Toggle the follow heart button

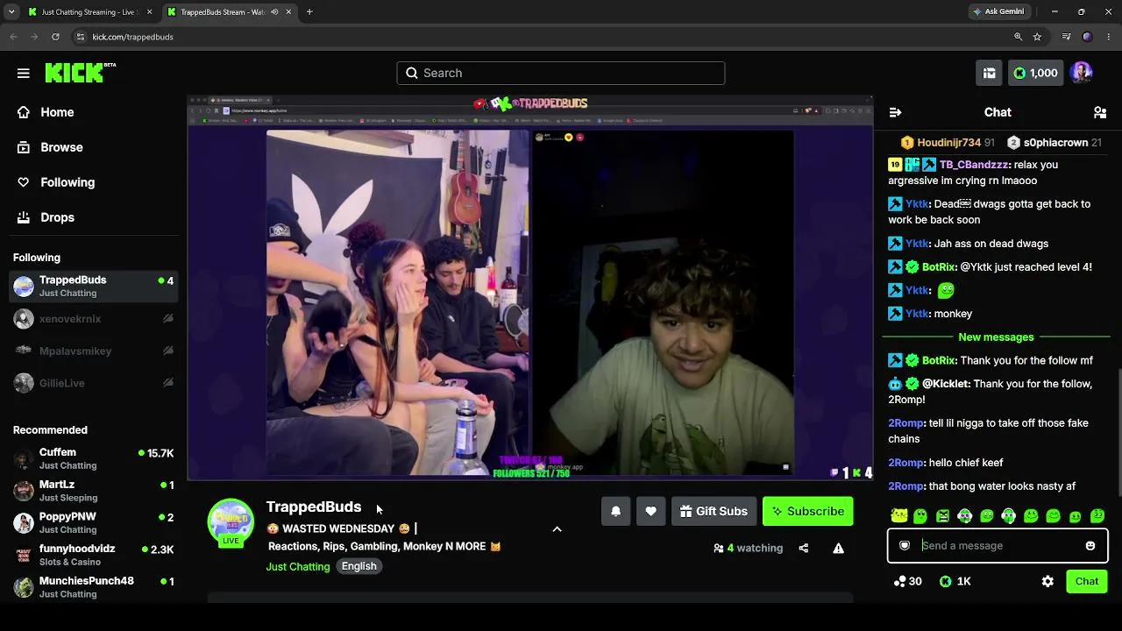coord(650,511)
